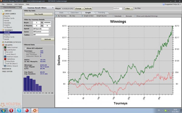The width and height of the screenshot is (182, 113).
Task: Select the By Day radio button
Action: [68, 16]
